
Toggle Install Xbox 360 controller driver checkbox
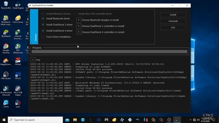point(75,14)
